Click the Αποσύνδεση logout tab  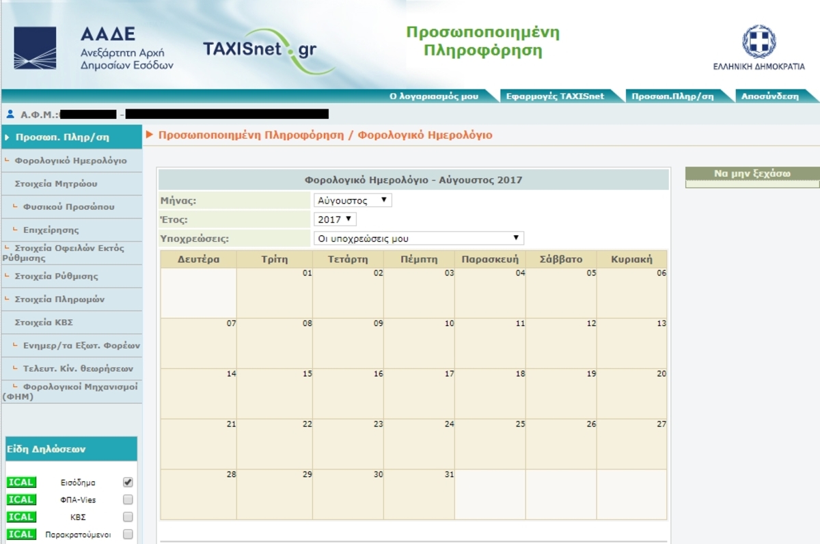point(770,96)
